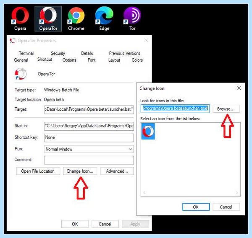
Task: Select the Chrome desktop shortcut icon
Action: 76,18
